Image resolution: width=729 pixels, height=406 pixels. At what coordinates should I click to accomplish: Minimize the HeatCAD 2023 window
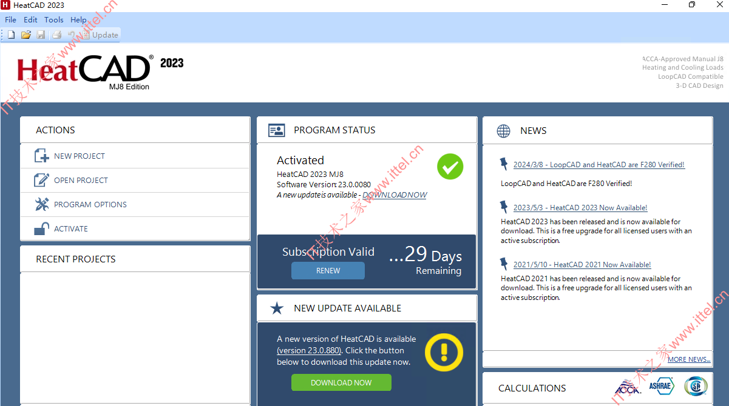point(665,5)
